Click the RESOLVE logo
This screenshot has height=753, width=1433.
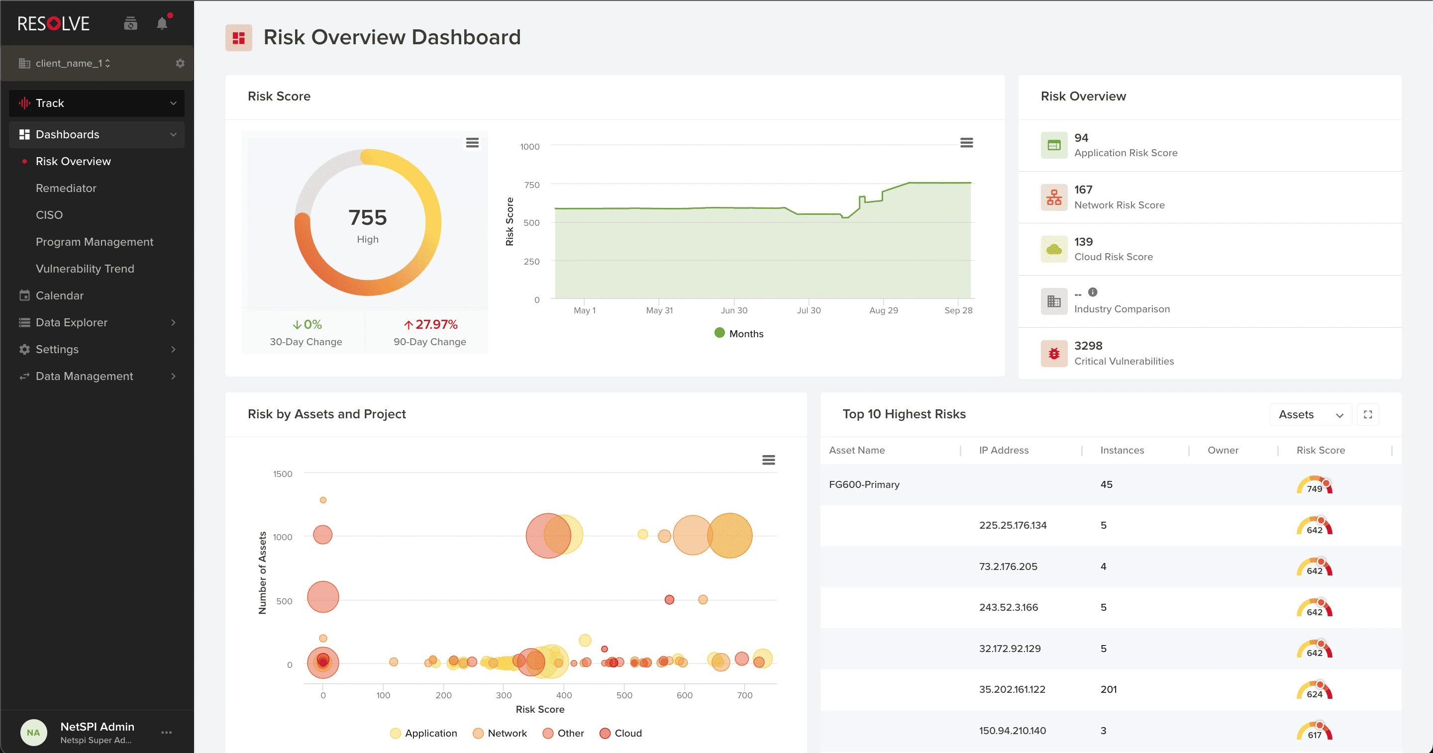(x=53, y=23)
